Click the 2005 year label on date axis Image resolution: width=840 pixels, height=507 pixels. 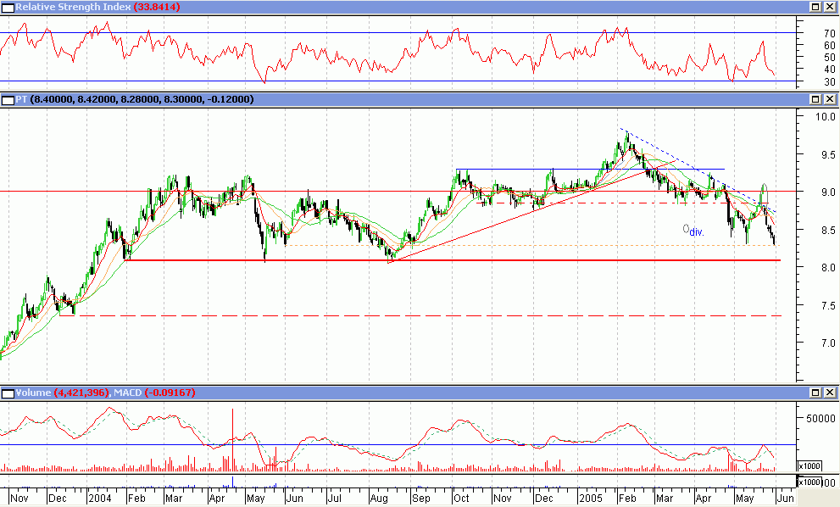click(x=591, y=499)
